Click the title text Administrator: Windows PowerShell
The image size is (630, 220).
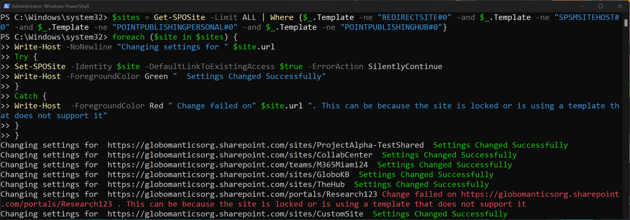pyautogui.click(x=50, y=6)
